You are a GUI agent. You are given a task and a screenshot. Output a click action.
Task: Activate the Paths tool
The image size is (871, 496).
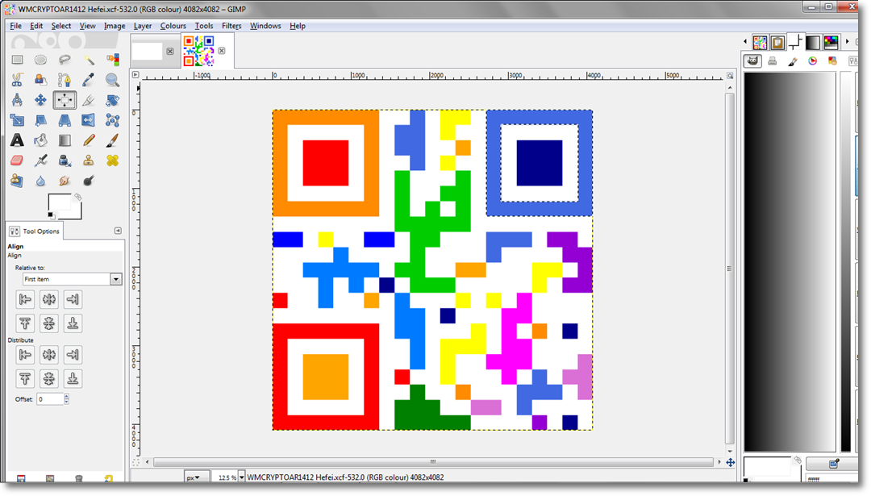pyautogui.click(x=65, y=80)
